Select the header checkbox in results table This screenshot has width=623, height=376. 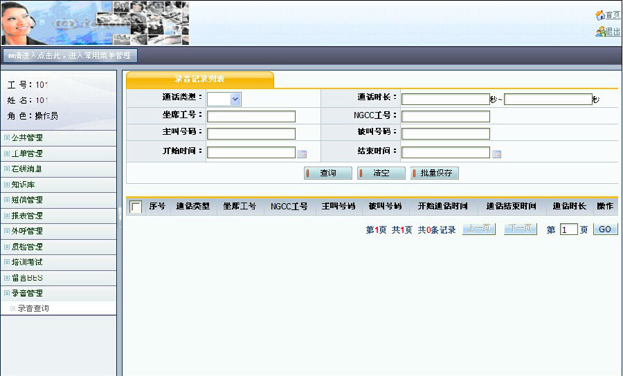point(136,207)
